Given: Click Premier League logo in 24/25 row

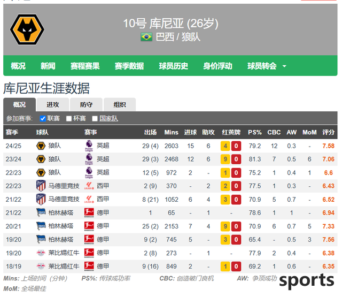Looking at the screenshot, I should (x=89, y=146).
